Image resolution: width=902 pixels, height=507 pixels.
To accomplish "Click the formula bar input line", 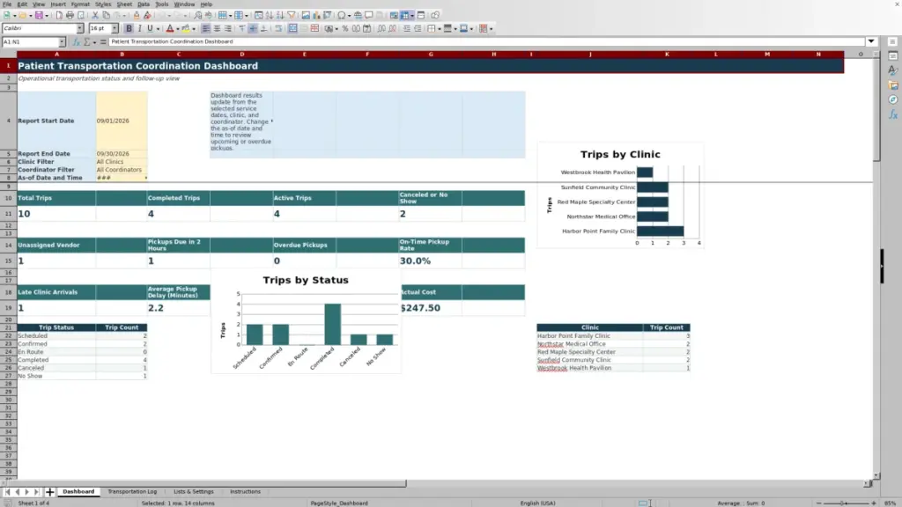I will click(x=486, y=41).
